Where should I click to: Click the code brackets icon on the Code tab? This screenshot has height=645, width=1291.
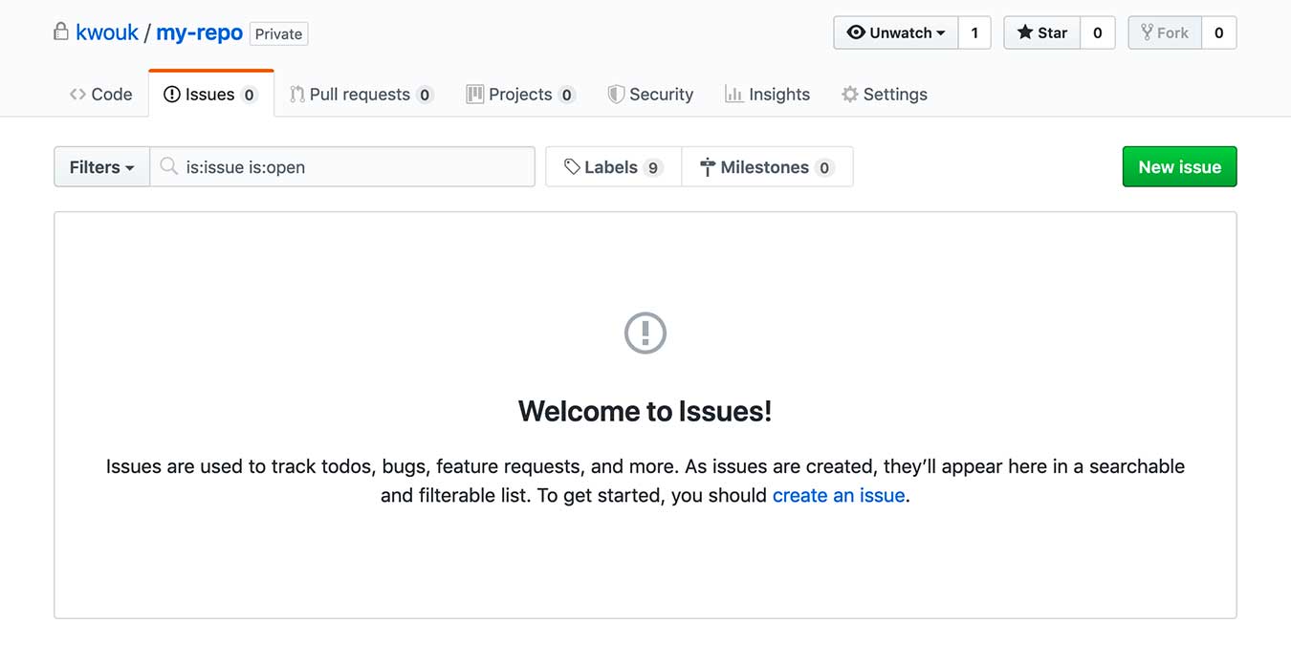click(77, 94)
